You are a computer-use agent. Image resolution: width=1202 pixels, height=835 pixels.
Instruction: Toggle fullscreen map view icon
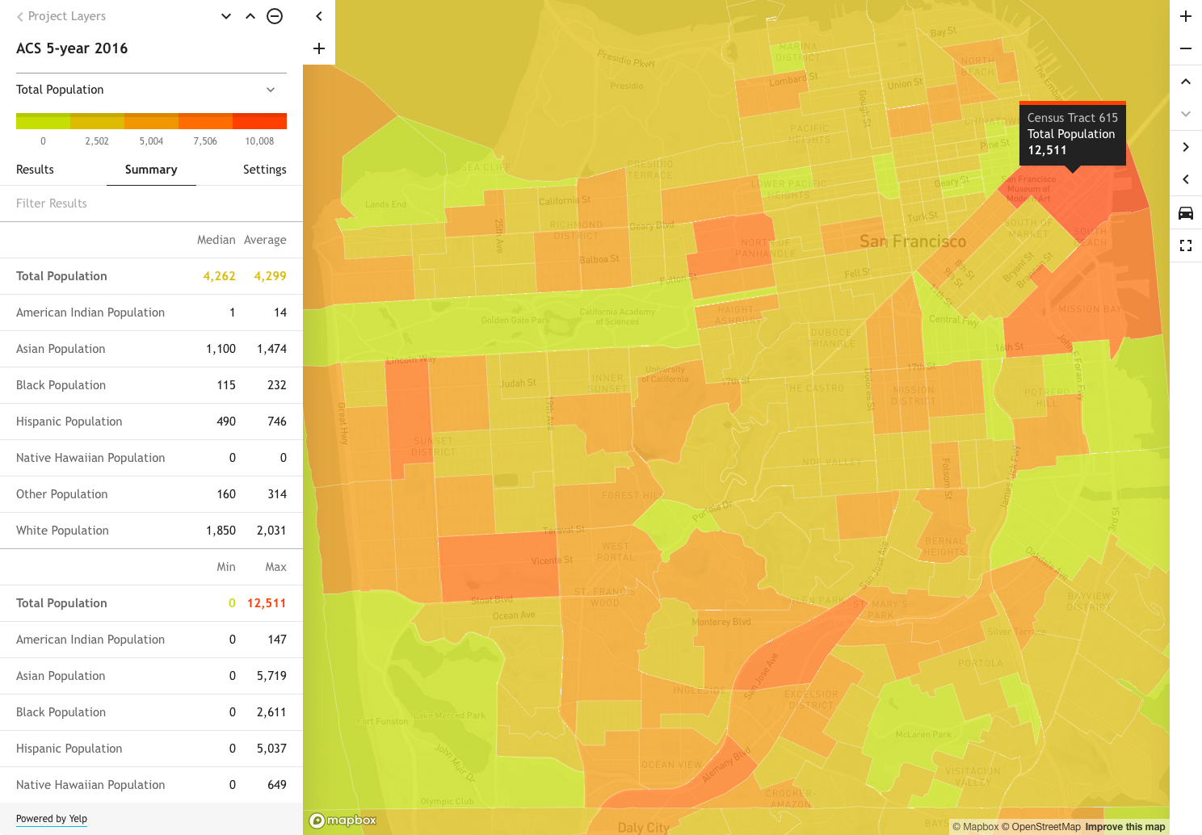(1186, 245)
